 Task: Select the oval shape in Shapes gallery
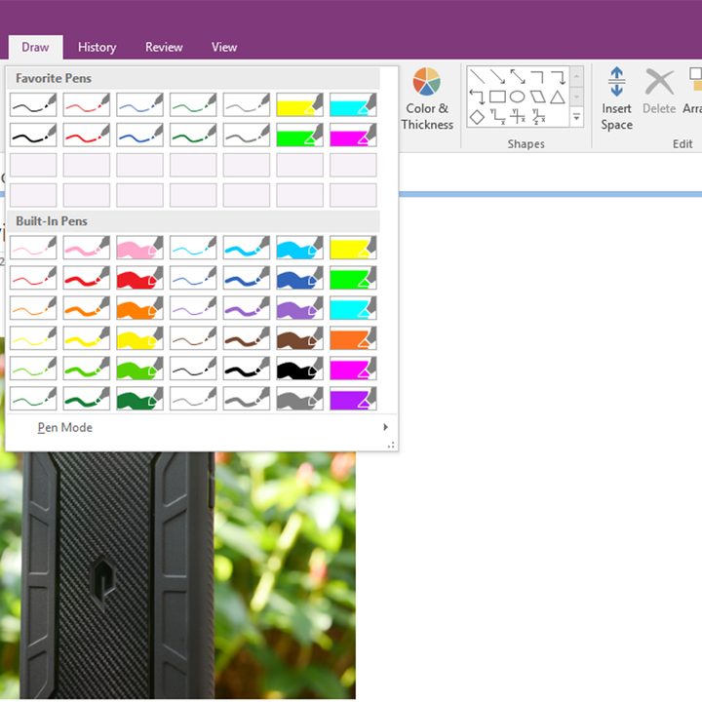(x=517, y=97)
